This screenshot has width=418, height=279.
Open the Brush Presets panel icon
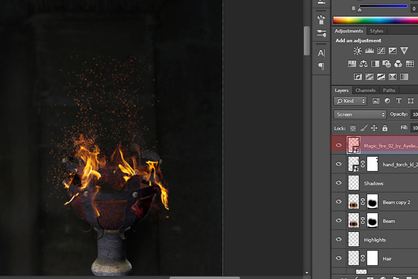pos(321,33)
